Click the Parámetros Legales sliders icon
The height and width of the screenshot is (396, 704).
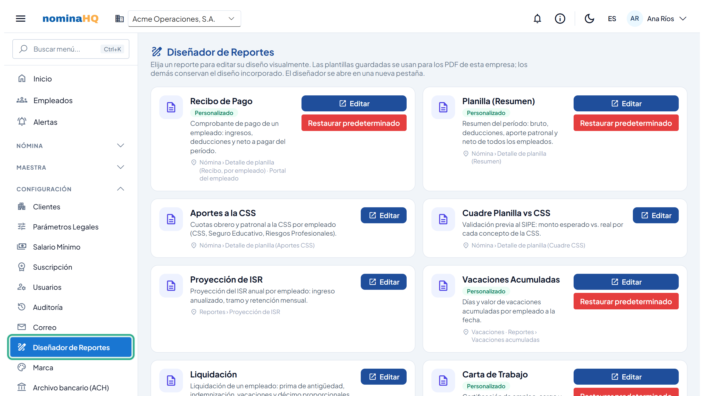pyautogui.click(x=22, y=226)
